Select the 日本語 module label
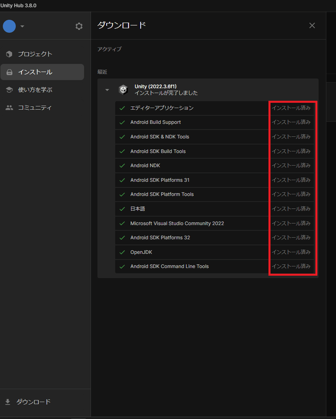The image size is (336, 419). click(138, 209)
